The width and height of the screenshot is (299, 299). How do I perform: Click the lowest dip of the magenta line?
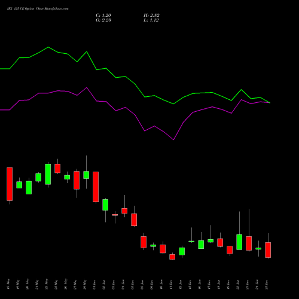click(173, 139)
